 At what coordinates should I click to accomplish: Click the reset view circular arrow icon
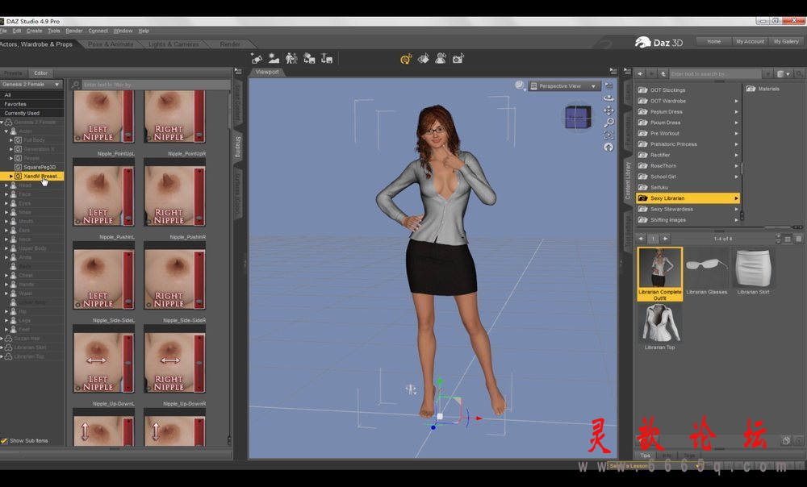(608, 147)
